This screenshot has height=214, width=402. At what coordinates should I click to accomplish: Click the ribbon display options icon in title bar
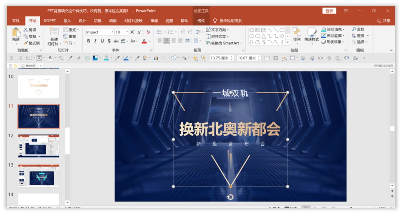point(346,11)
